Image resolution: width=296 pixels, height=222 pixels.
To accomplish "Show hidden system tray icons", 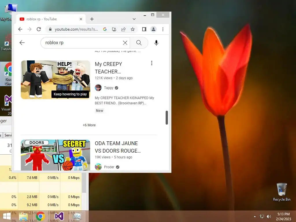I will click(x=255, y=217).
